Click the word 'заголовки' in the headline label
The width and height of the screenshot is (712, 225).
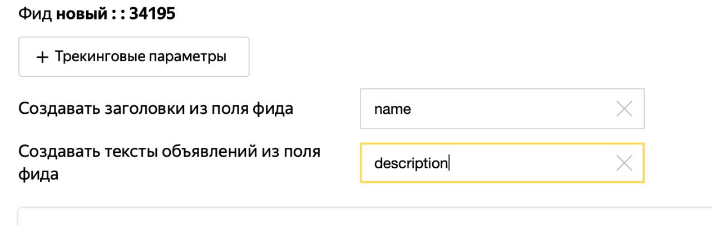point(132,108)
